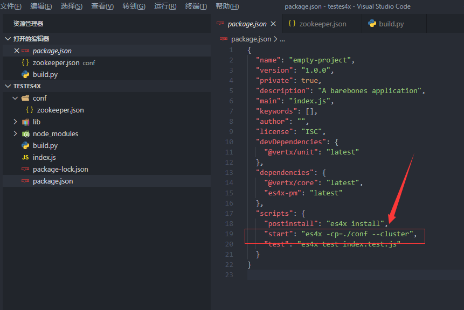Close package.json in open editors list
This screenshot has height=310, width=464.
(x=17, y=51)
